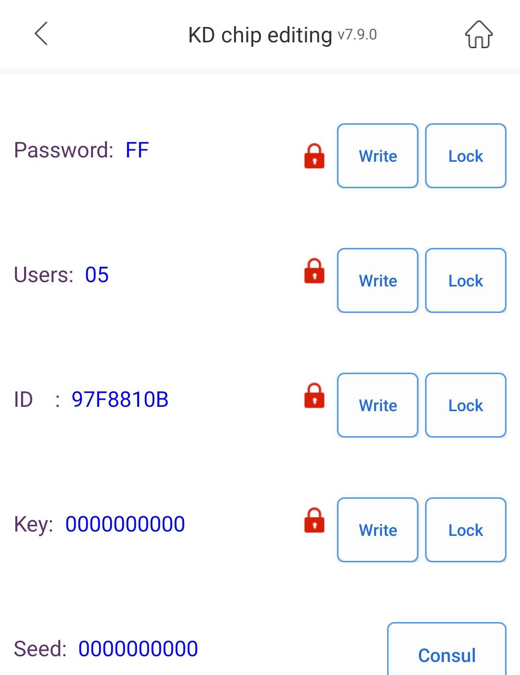Tap the red lock icon beside Users
The width and height of the screenshot is (520, 675).
point(314,271)
